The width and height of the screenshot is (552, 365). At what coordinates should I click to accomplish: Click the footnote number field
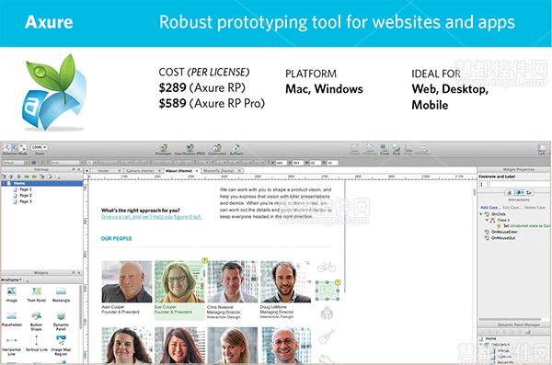(x=483, y=184)
